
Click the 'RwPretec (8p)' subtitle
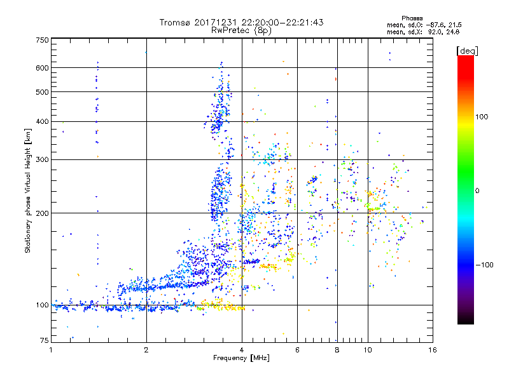(241, 30)
